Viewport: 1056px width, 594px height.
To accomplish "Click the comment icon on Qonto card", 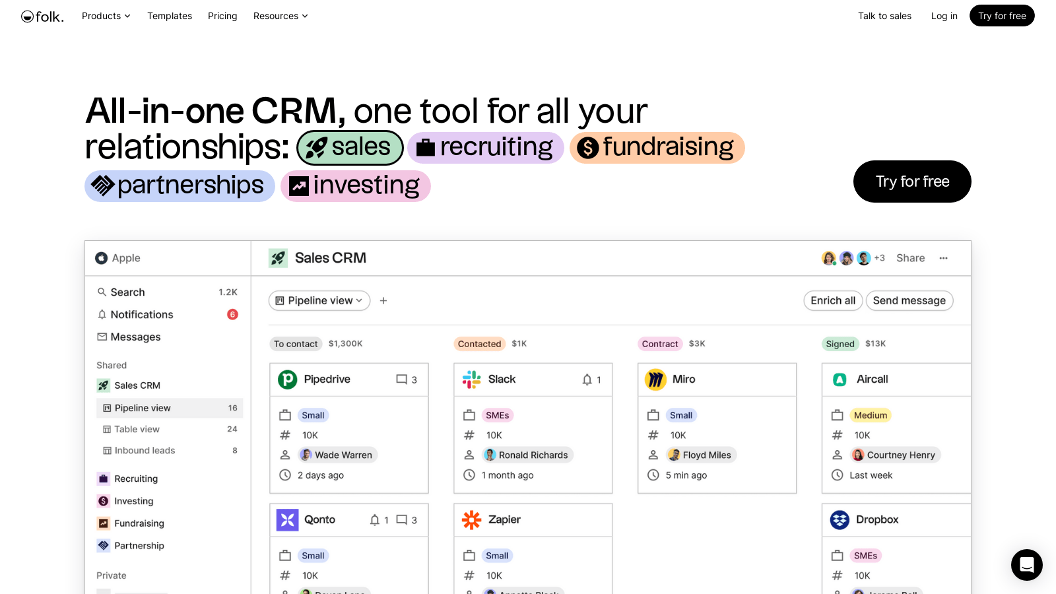I will coord(401,520).
